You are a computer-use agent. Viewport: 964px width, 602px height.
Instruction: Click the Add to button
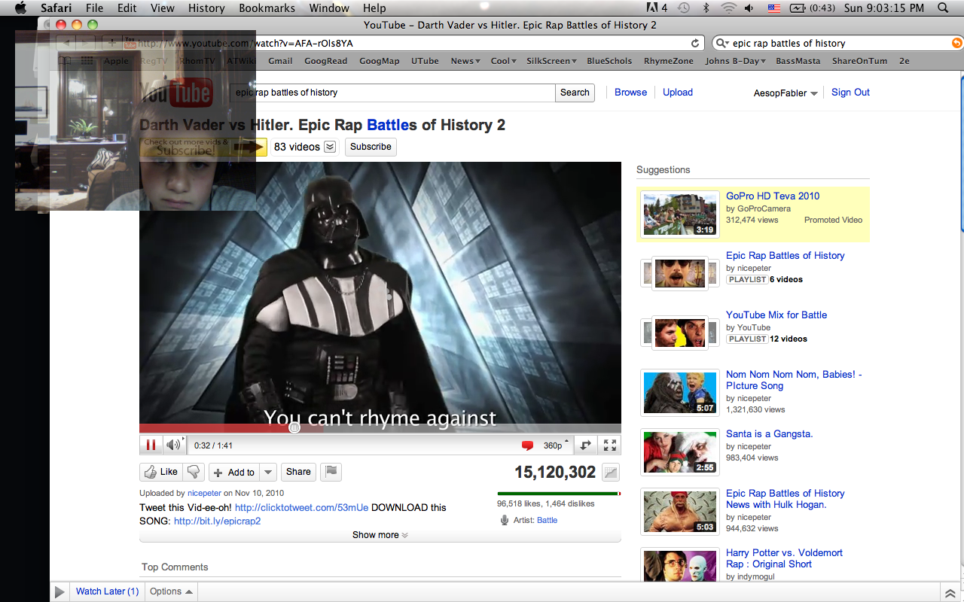coord(234,472)
